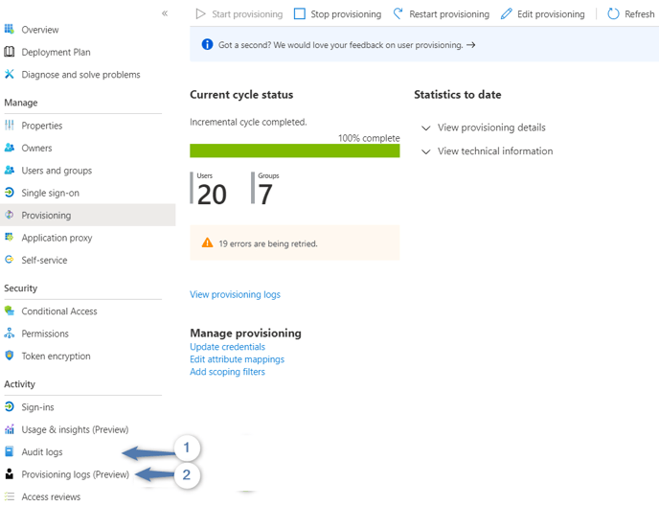The image size is (659, 507).
Task: Select Users and groups menu item
Action: click(x=57, y=171)
